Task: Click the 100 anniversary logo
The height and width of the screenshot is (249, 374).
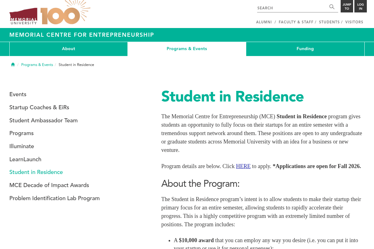Action: coord(65,12)
